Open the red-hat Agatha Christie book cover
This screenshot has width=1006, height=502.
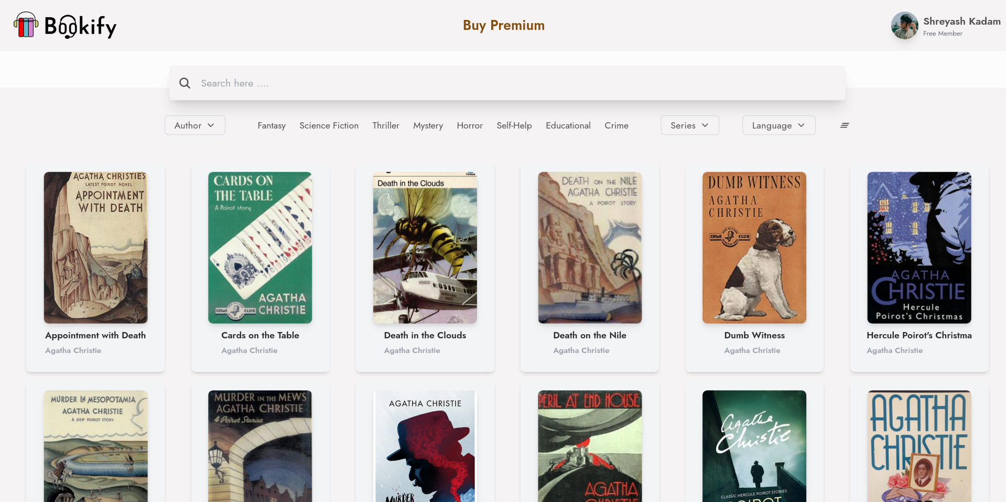click(425, 446)
